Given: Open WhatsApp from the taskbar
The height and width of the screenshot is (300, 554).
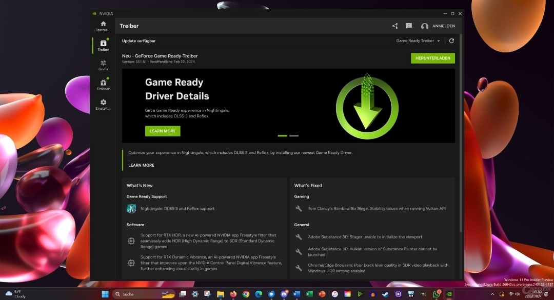Looking at the screenshot, I should coord(437,294).
